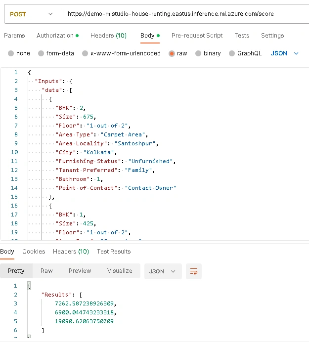This screenshot has width=309, height=344.
Task: Click the "Kolkata" city value
Action: pyautogui.click(x=98, y=152)
